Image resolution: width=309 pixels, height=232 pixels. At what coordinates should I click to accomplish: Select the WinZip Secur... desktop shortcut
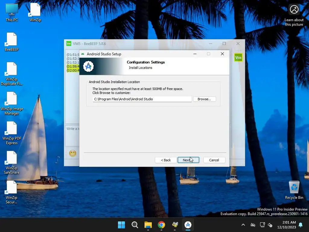(x=12, y=192)
